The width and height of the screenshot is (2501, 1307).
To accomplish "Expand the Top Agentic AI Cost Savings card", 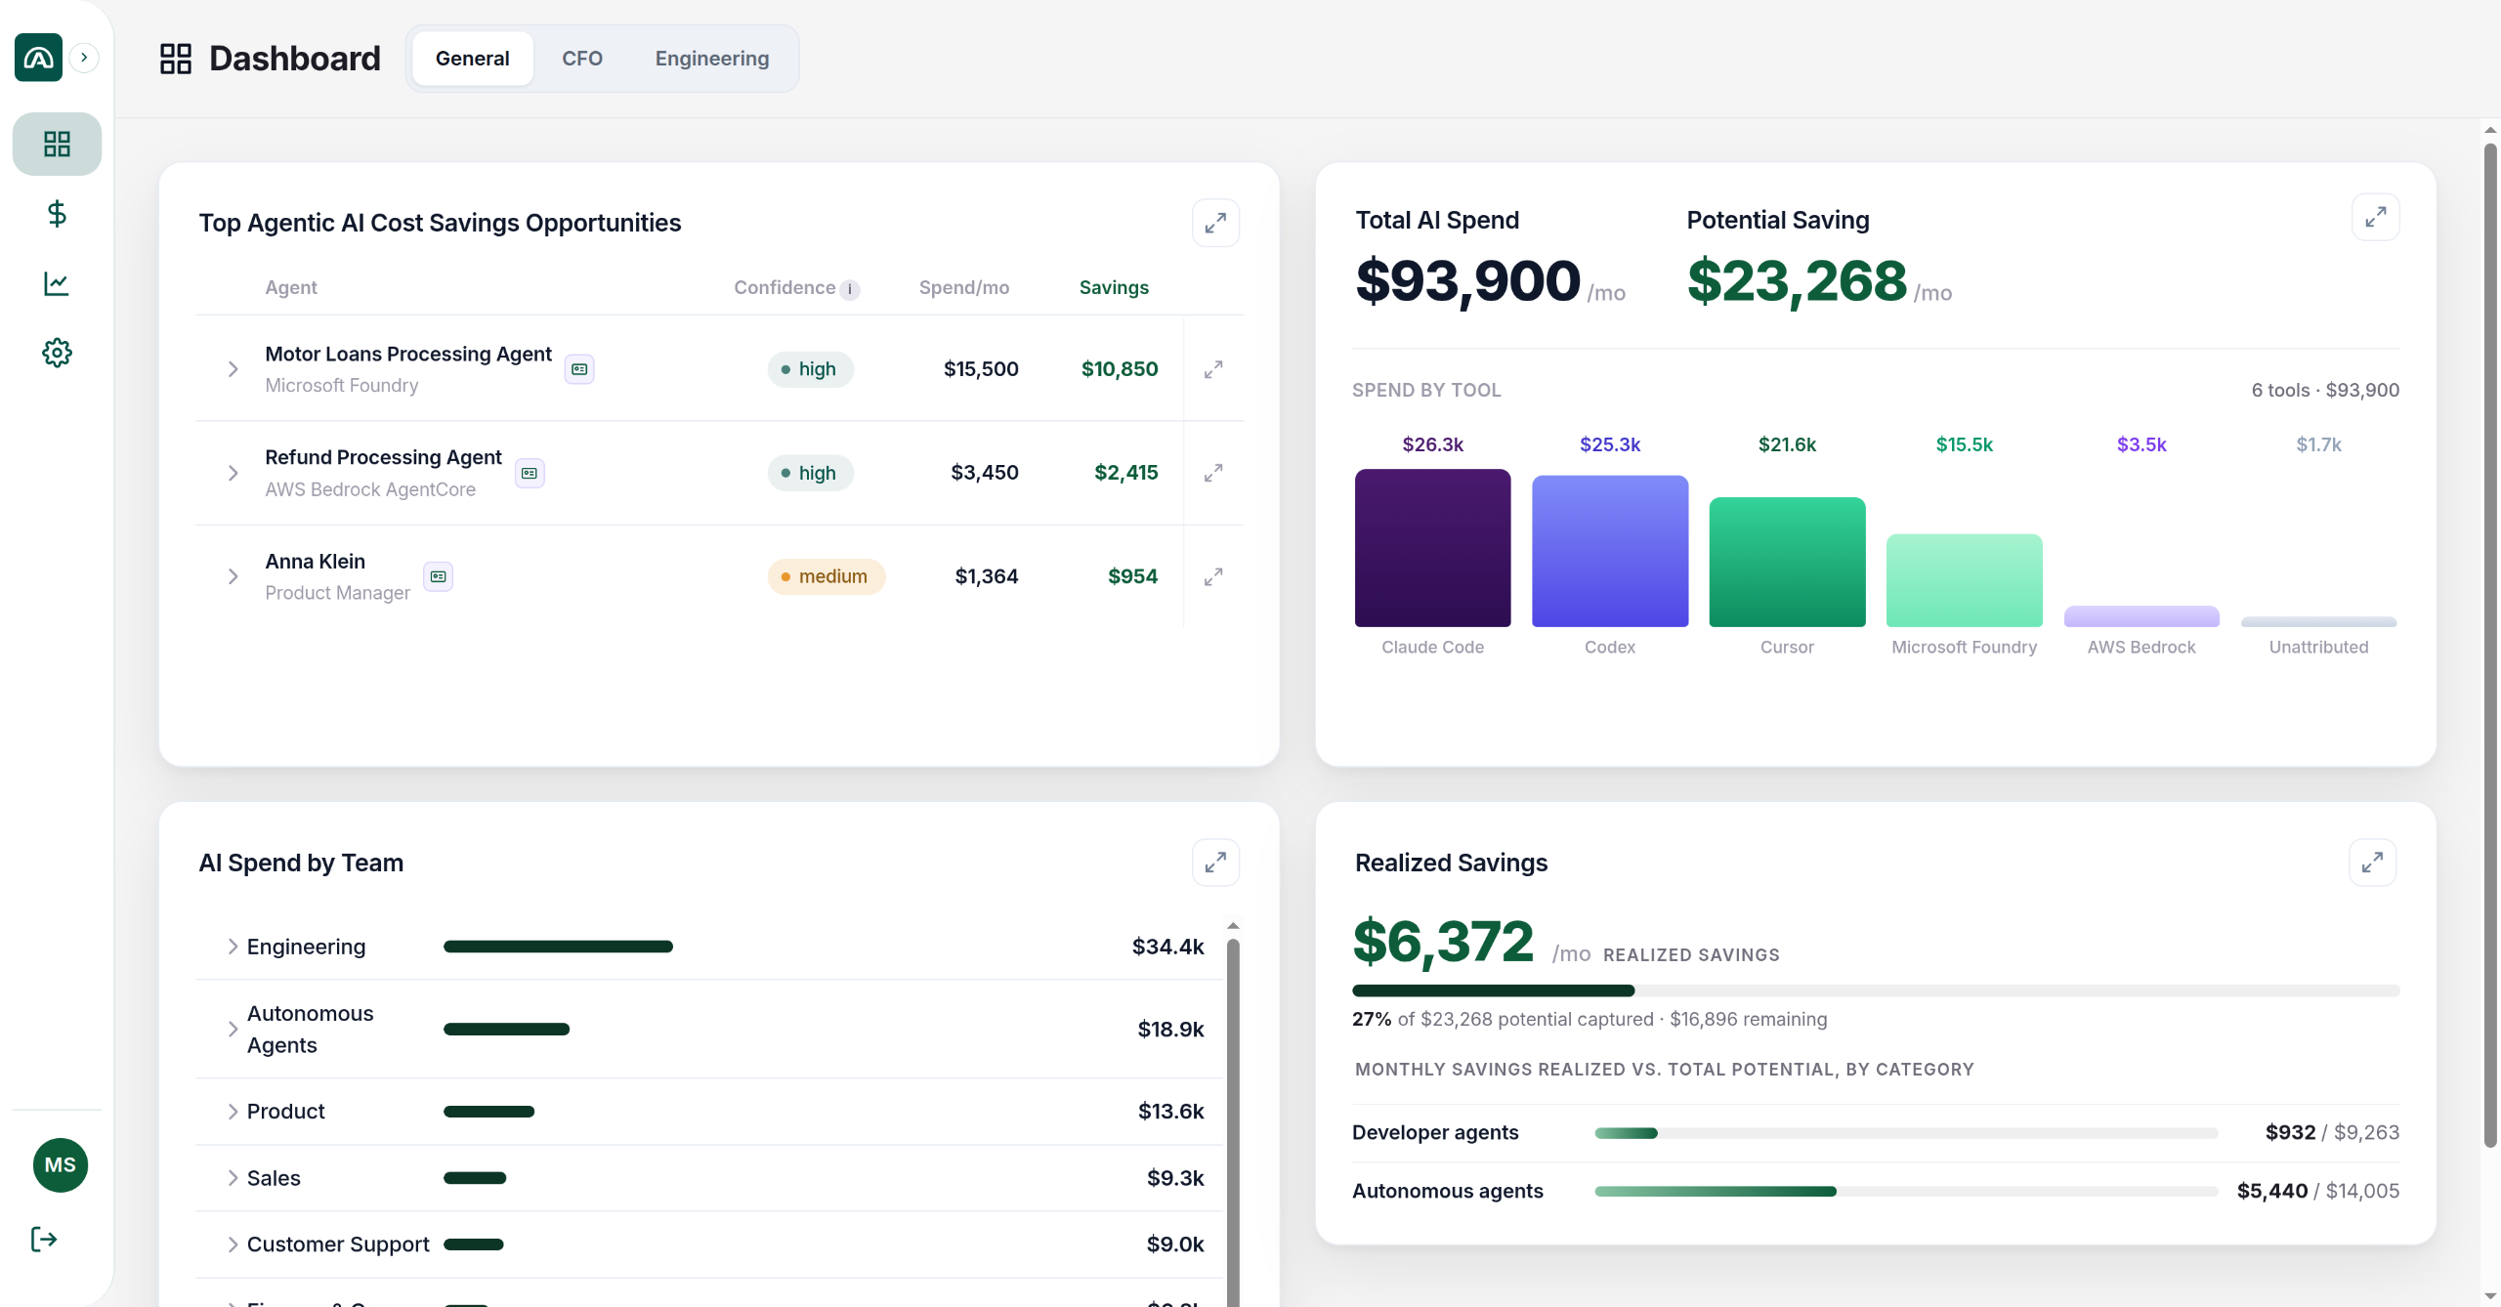I will click(1215, 224).
